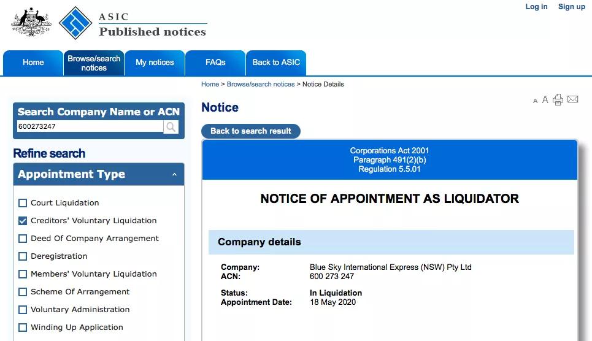Increase text size with large A icon
The width and height of the screenshot is (592, 341).
pyautogui.click(x=545, y=100)
